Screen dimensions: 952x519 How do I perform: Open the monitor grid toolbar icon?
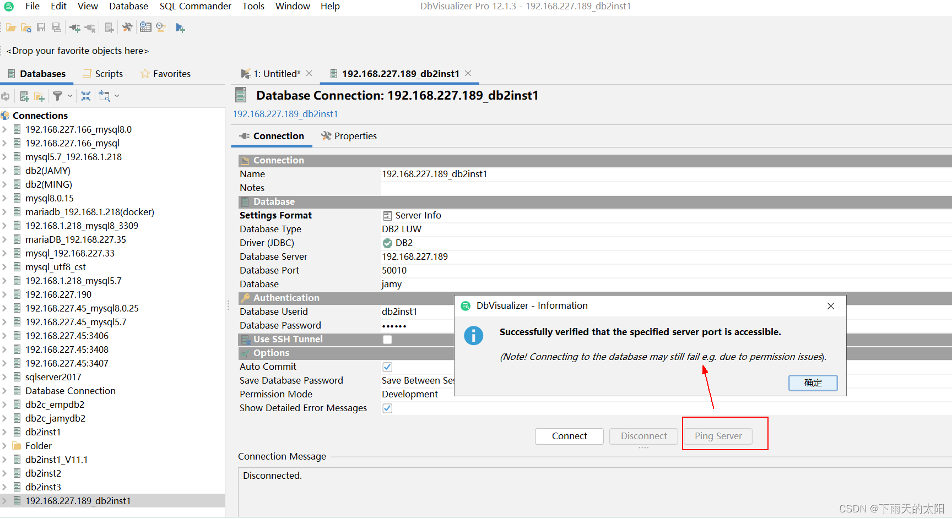point(145,27)
